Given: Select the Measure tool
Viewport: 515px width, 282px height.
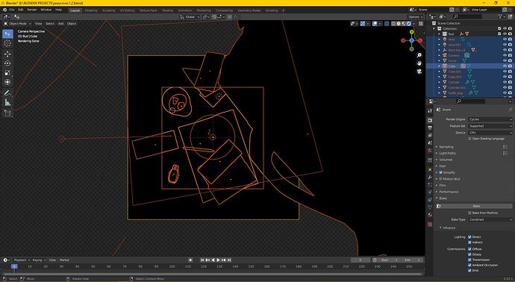Looking at the screenshot, I should pyautogui.click(x=8, y=103).
